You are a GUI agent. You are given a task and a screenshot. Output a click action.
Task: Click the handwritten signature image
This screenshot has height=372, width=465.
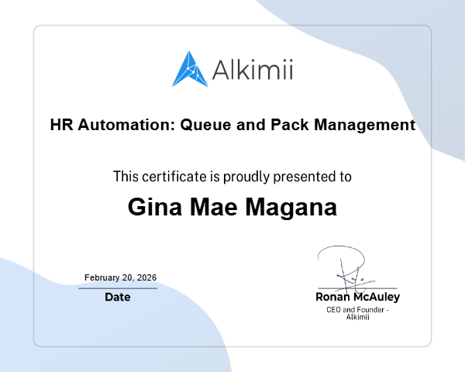(x=346, y=269)
